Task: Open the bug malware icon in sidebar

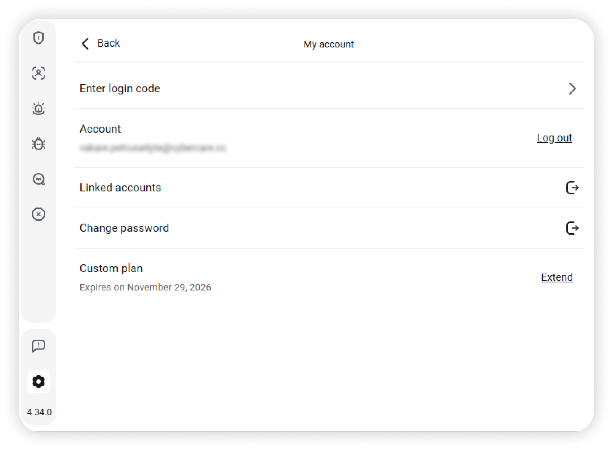Action: point(38,144)
